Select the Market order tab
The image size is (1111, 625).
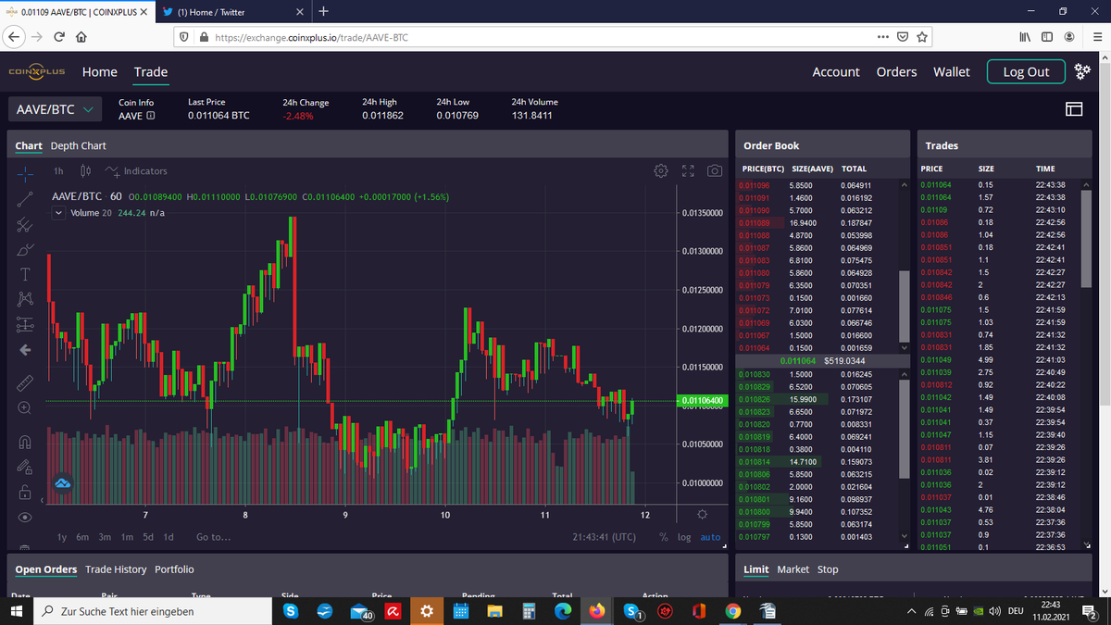(793, 569)
